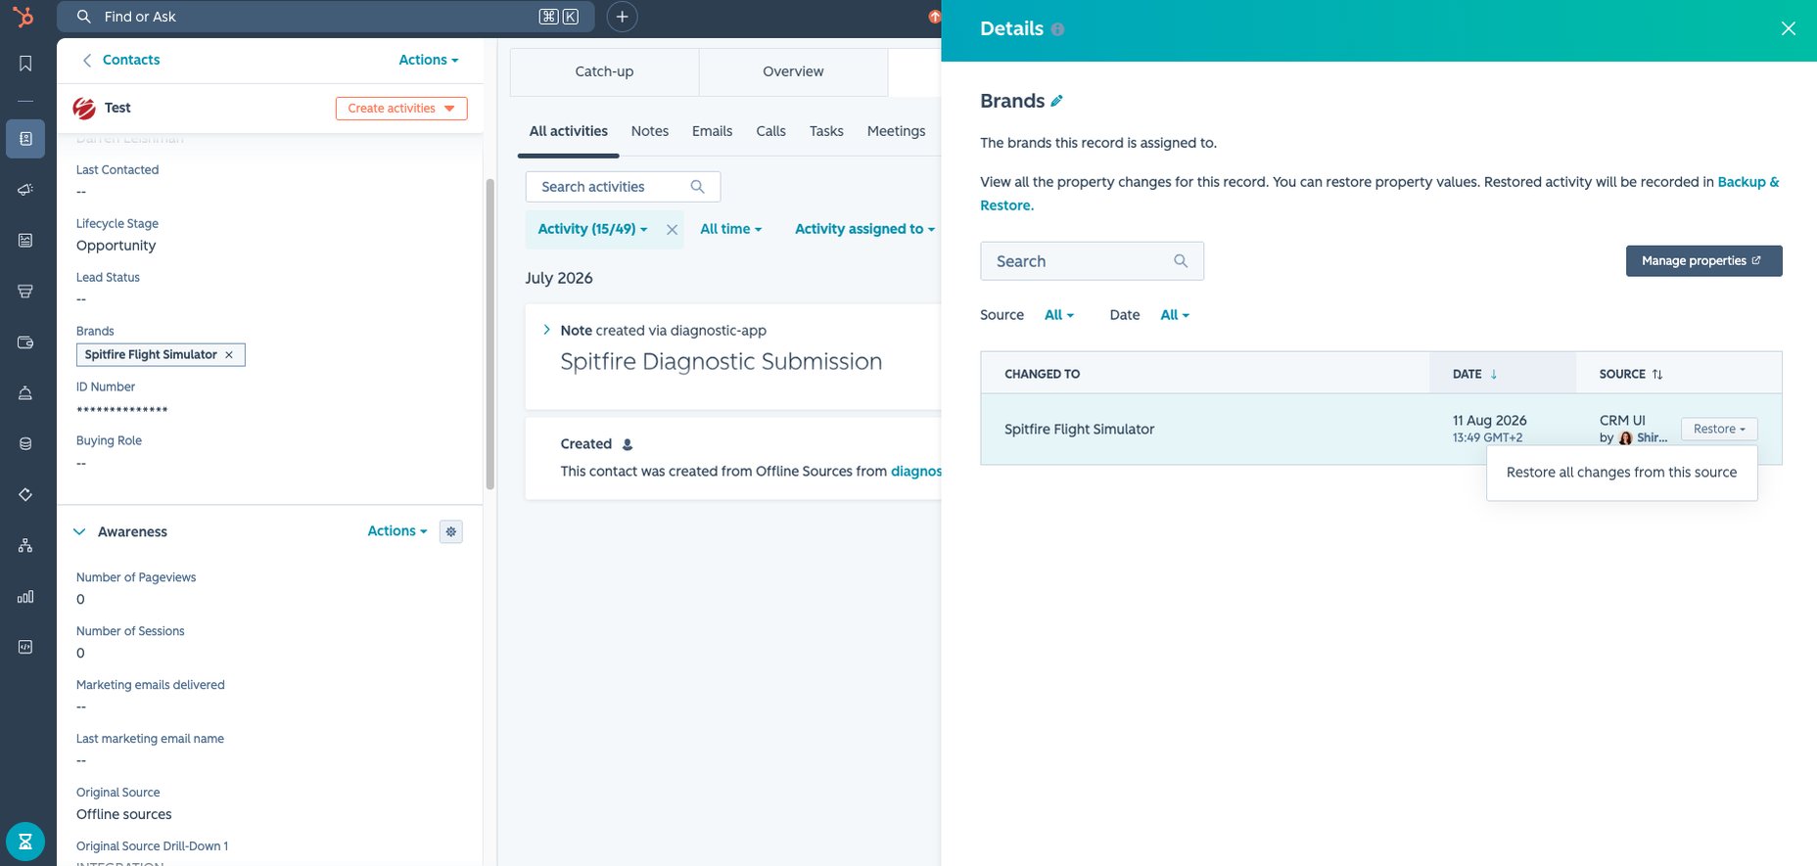Screen dimensions: 1817x866
Task: Open the Restore dropdown in table row
Action: point(1719,429)
